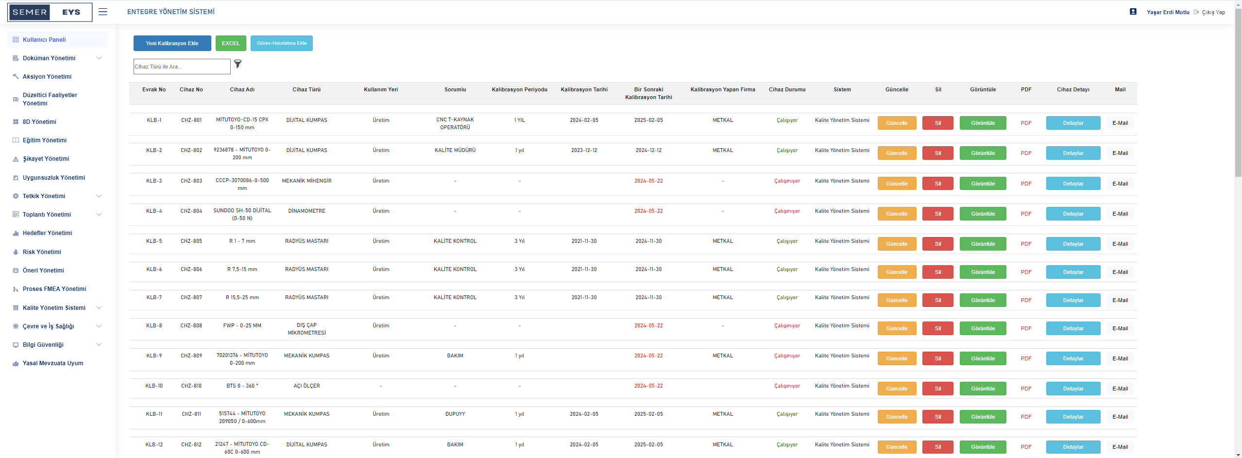Screen dimensions: 1242x458
Task: Click the Yasal Mevzuata Uyum thumbs-up icon
Action: (16, 363)
